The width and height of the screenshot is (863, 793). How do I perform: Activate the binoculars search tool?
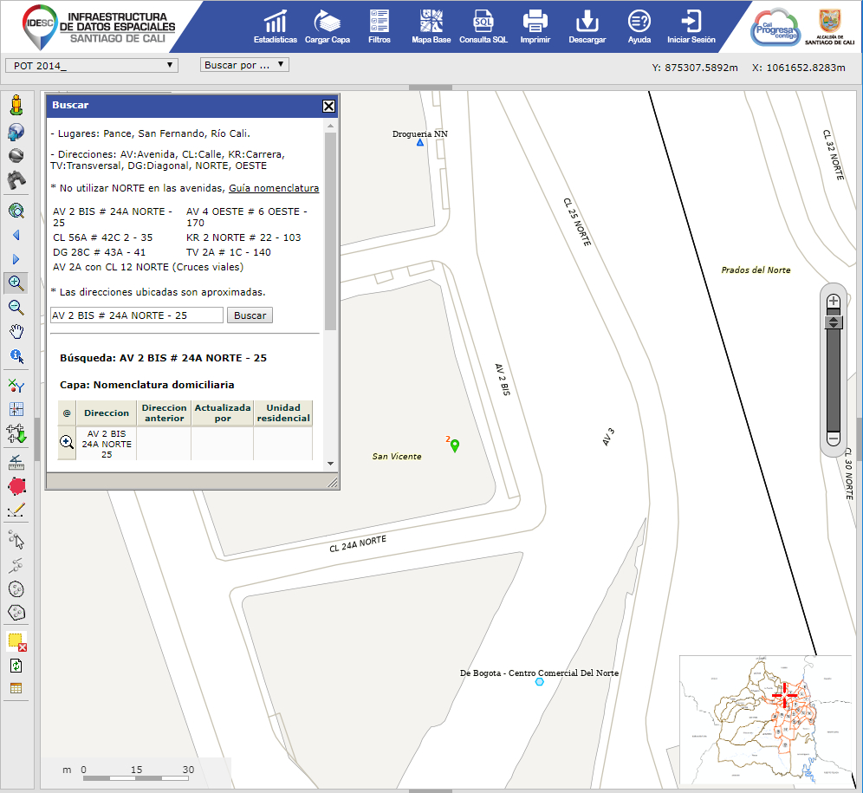point(16,180)
